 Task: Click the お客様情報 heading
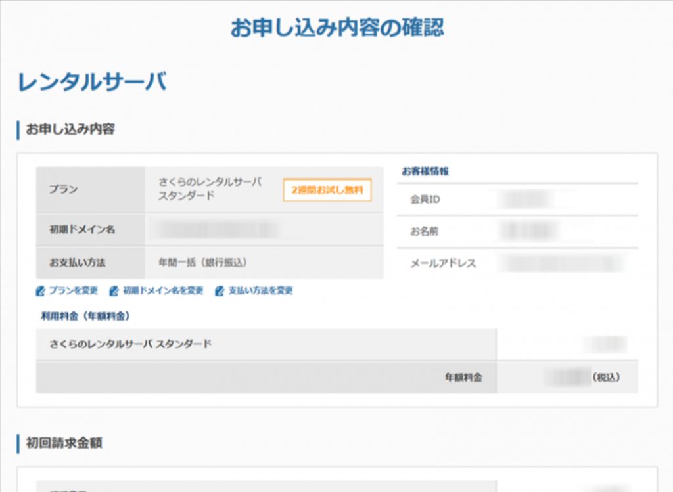(425, 171)
